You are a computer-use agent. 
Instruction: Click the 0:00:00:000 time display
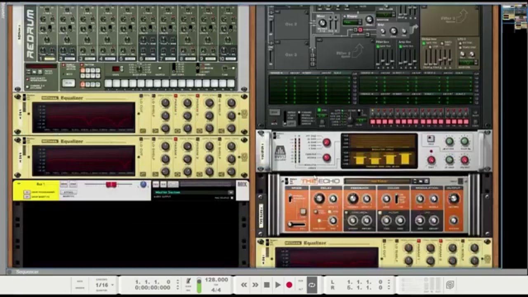click(153, 288)
